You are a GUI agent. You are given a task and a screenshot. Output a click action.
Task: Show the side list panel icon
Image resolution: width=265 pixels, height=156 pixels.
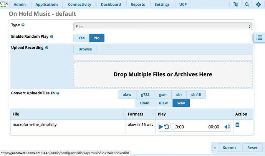coord(259,37)
